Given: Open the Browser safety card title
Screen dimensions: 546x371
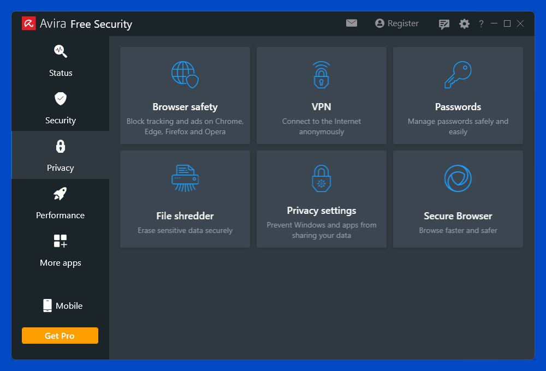Looking at the screenshot, I should pyautogui.click(x=185, y=107).
